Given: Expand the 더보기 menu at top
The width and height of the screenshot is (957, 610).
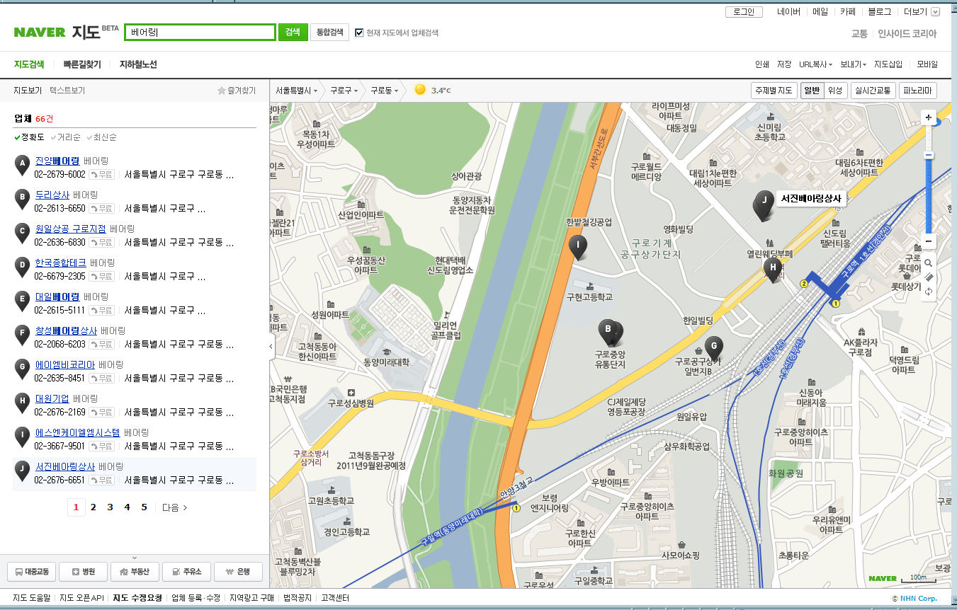Looking at the screenshot, I should tap(922, 12).
